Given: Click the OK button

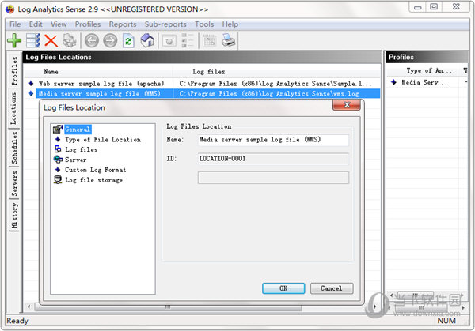Looking at the screenshot, I should 283,288.
